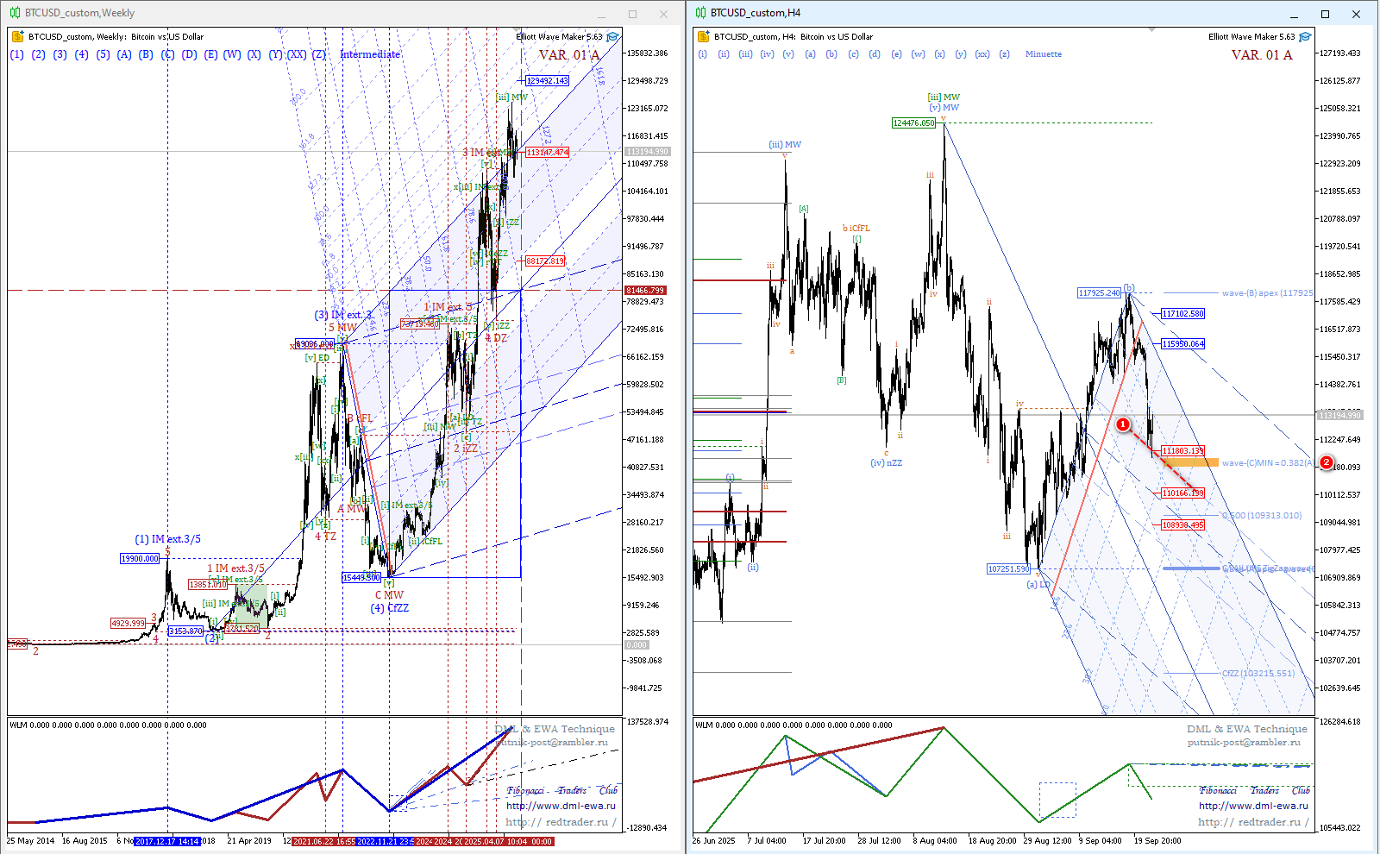
Task: Click the dollar symbol icon in H4 chart
Action: (703, 37)
